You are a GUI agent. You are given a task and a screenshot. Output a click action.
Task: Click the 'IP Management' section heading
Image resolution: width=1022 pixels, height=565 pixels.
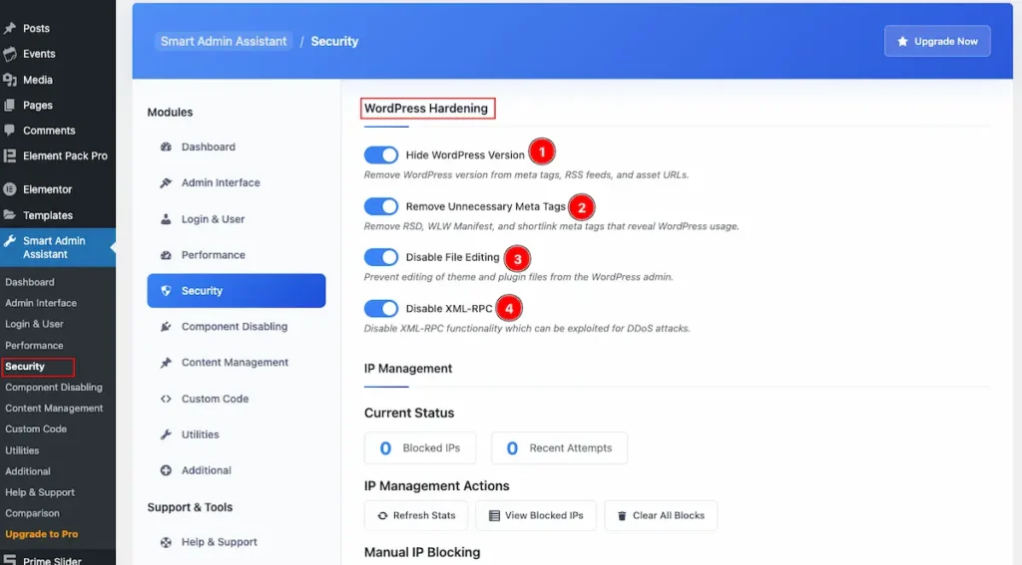tap(408, 369)
